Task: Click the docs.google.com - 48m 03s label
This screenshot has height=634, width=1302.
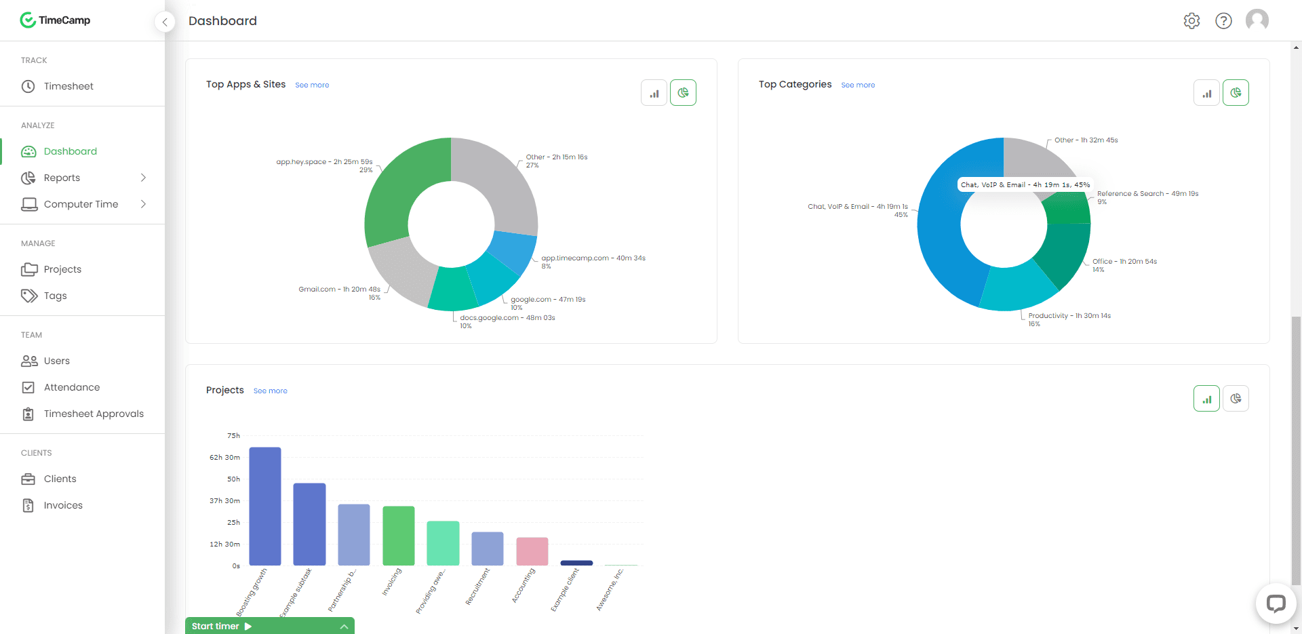Action: [507, 318]
